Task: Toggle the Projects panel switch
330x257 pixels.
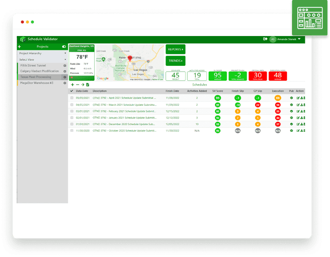Action: click(64, 47)
